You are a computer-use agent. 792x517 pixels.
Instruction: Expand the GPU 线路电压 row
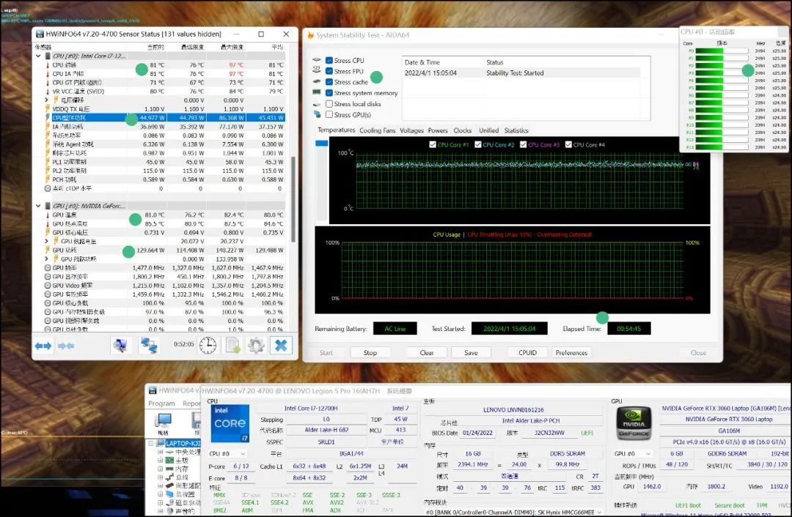(x=46, y=241)
